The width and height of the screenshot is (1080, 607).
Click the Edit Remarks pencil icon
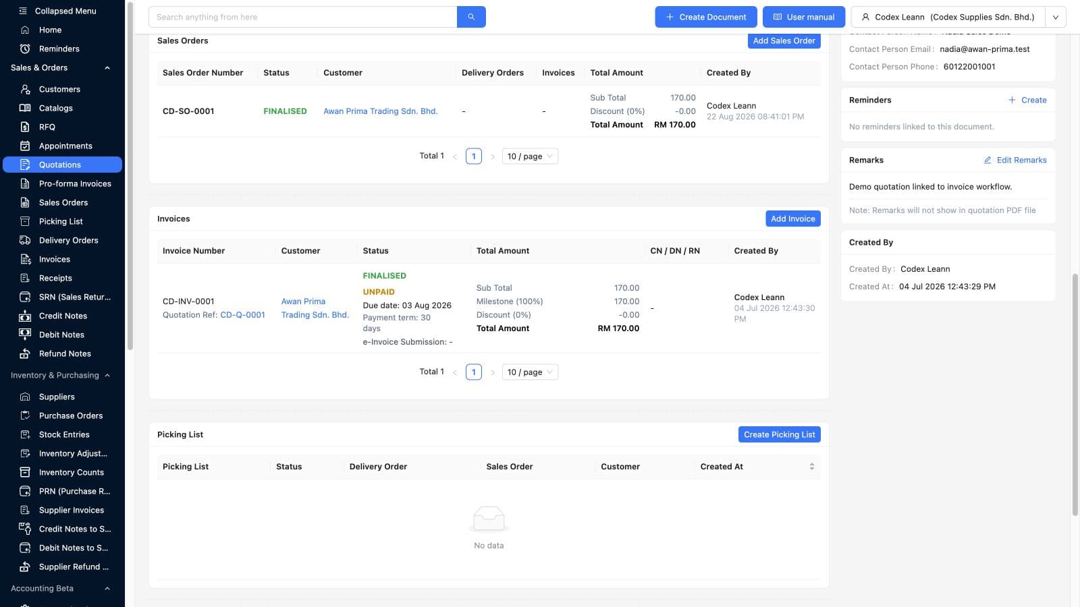(988, 160)
